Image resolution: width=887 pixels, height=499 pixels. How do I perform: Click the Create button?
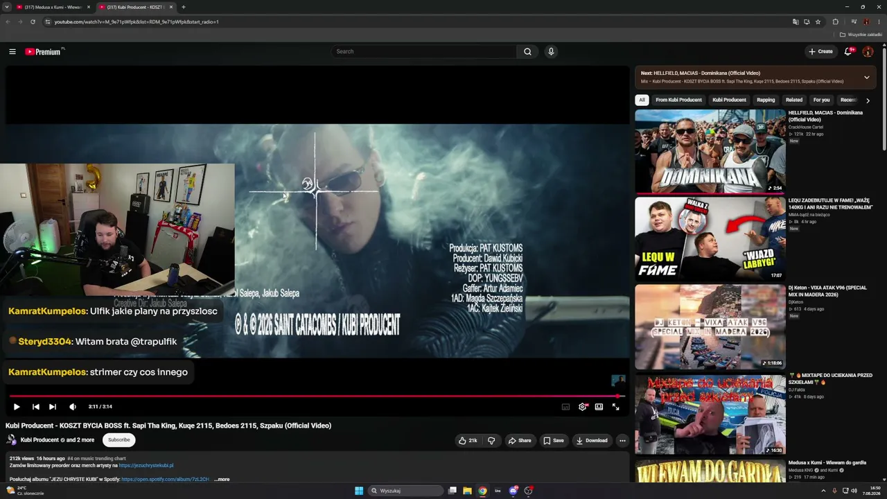[821, 51]
